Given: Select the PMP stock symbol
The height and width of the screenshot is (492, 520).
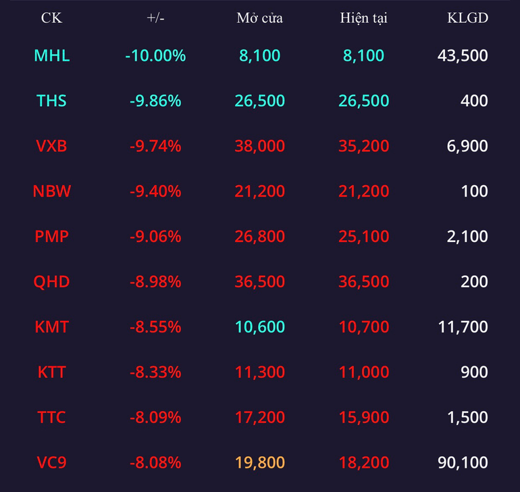Looking at the screenshot, I should (x=52, y=237).
